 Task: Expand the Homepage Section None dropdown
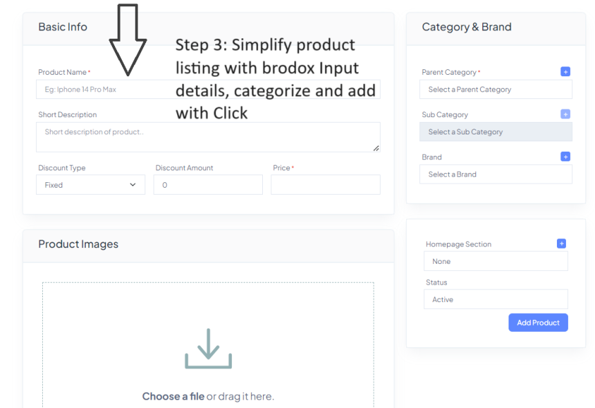click(495, 261)
